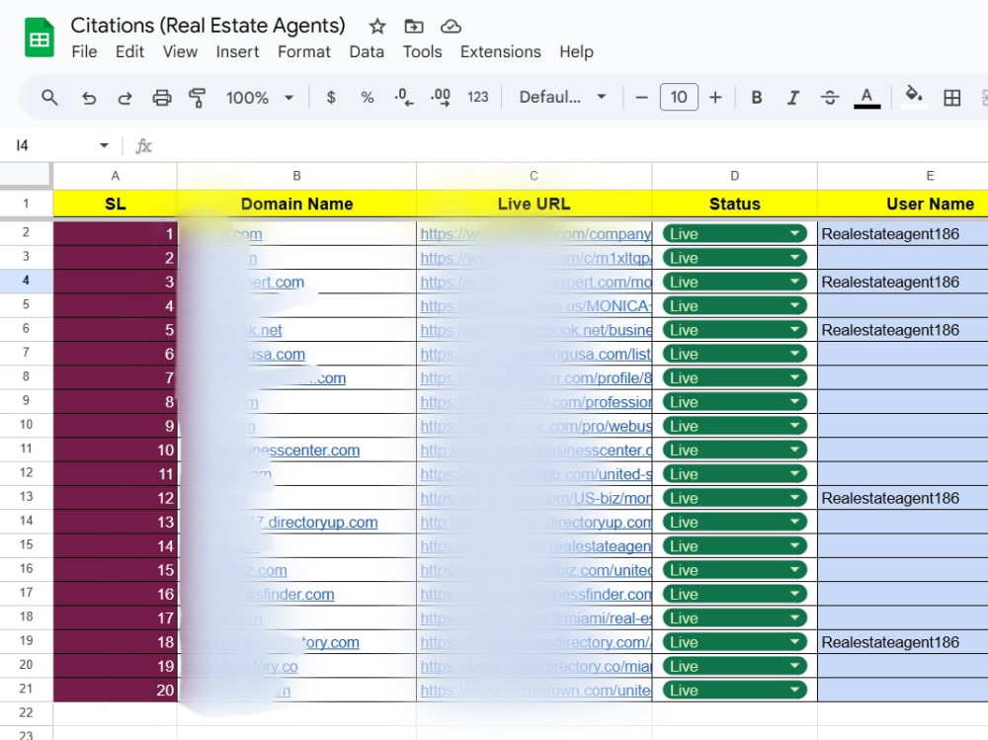Select row 22 header
Image resolution: width=988 pixels, height=740 pixels.
(26, 713)
